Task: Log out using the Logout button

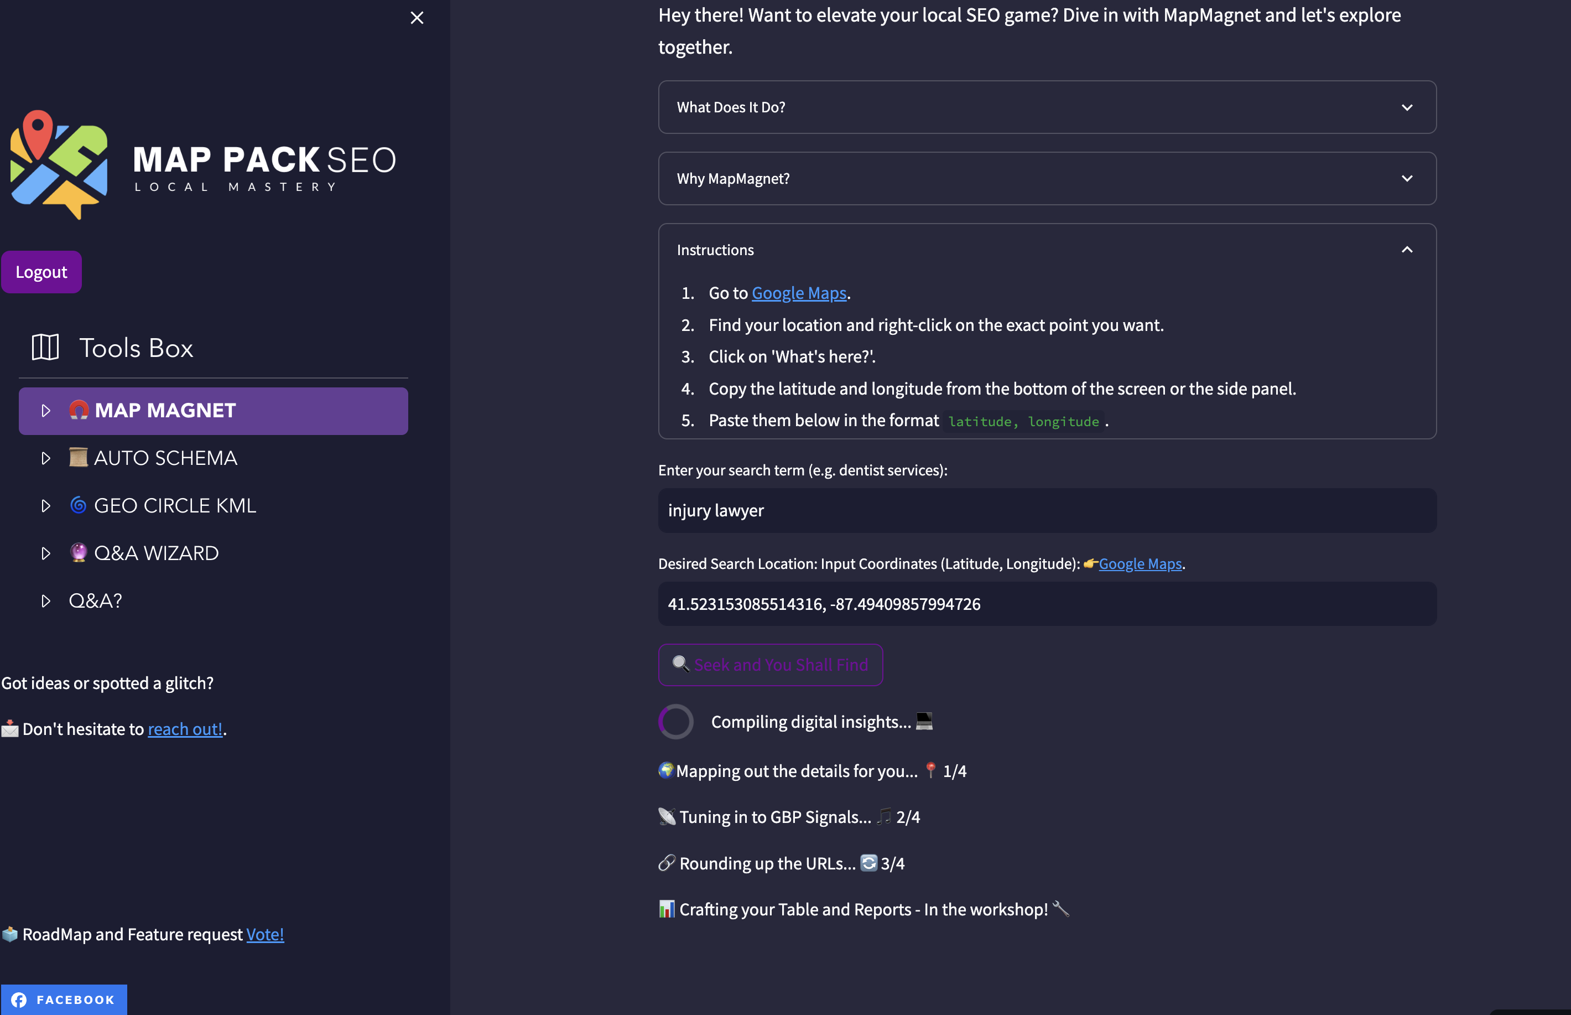Action: point(41,272)
